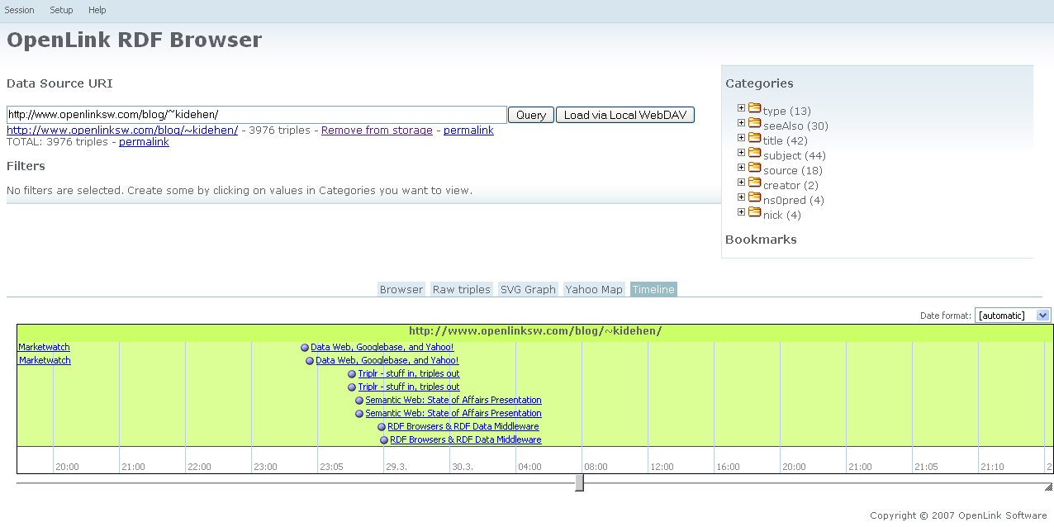
Task: Click the resize grip icon below timeline
Action: [1048, 487]
